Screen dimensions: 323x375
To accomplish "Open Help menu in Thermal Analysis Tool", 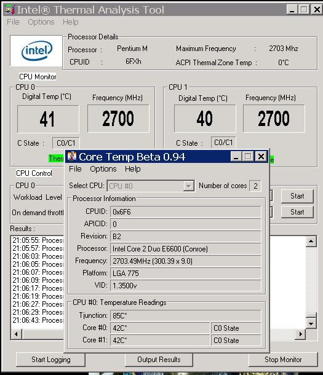I will (x=71, y=22).
